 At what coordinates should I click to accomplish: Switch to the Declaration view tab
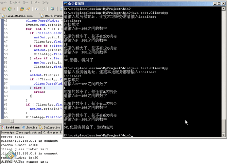50,127
